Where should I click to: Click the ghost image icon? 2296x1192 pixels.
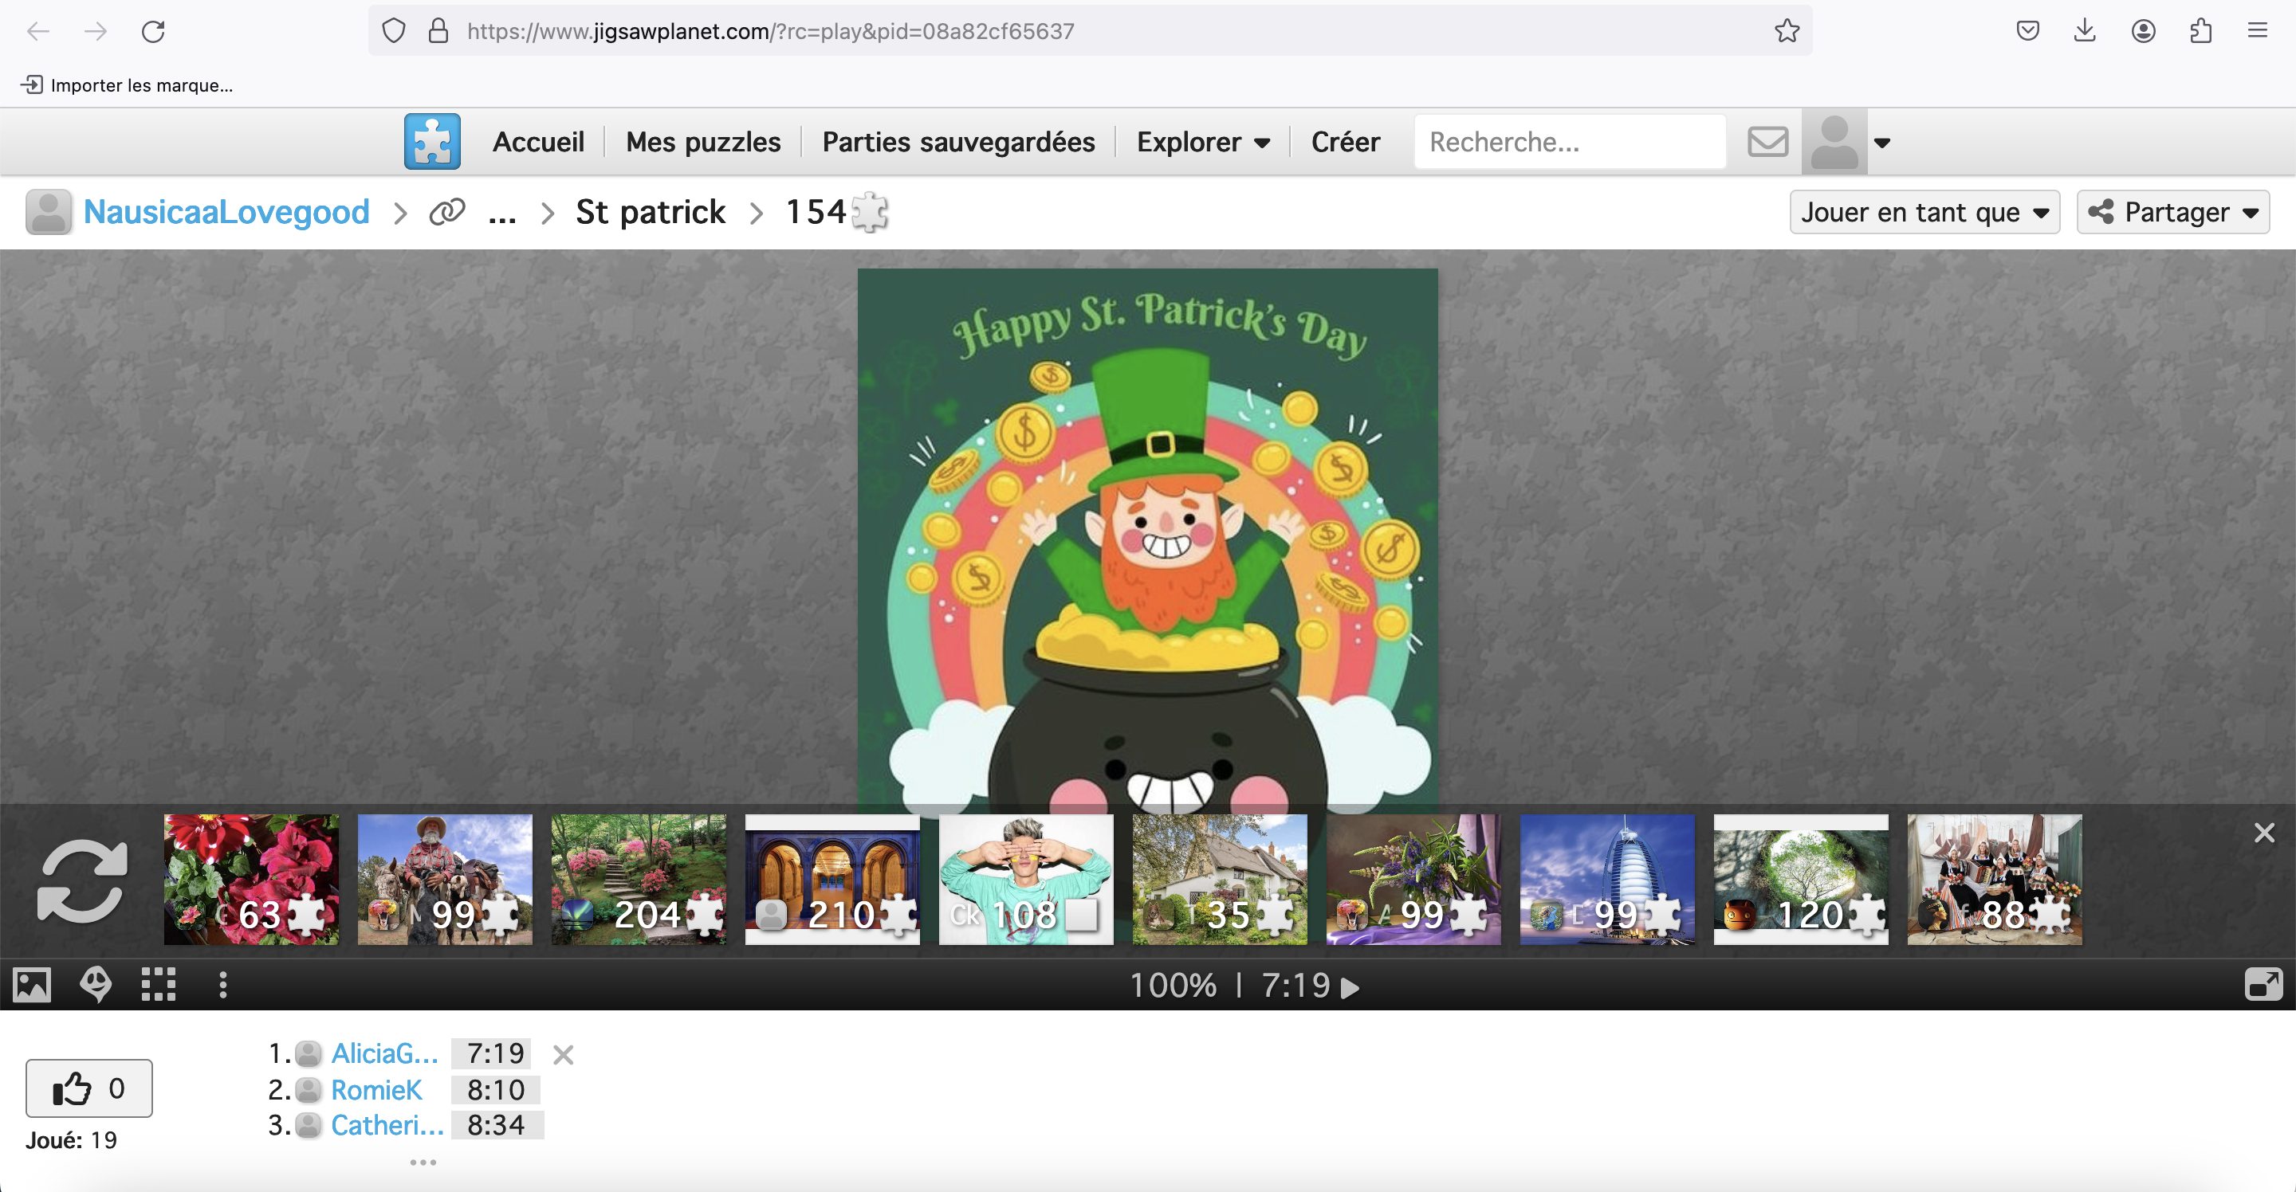96,984
